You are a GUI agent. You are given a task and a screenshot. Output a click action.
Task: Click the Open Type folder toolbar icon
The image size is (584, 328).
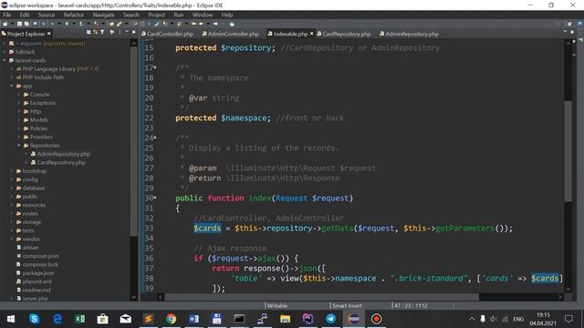tap(111, 24)
